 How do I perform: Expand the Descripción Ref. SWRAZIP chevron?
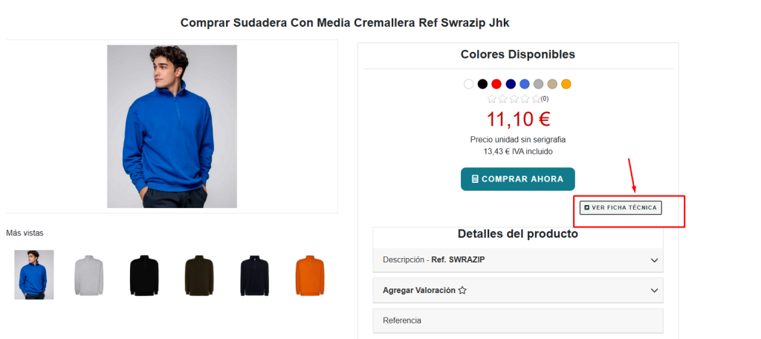[x=654, y=260]
